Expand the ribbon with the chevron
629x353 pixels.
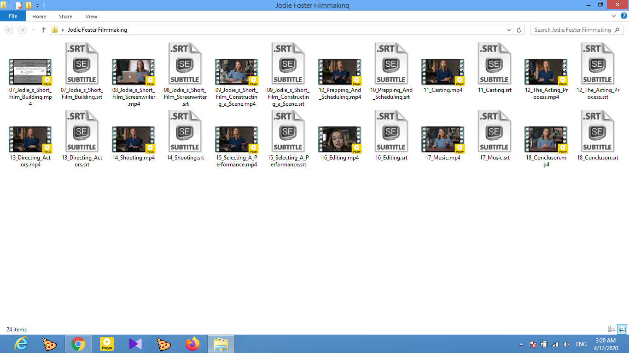614,16
